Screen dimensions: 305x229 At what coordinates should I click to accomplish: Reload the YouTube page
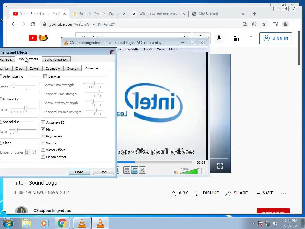click(x=33, y=24)
